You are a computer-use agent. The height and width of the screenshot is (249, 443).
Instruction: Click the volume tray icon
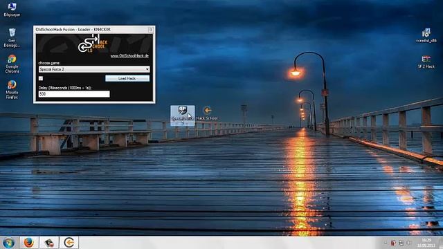[409, 243]
